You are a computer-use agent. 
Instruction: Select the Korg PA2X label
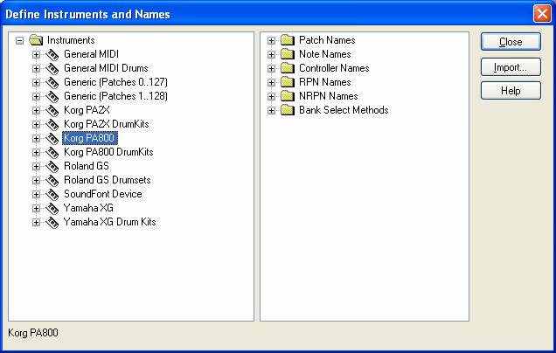[87, 110]
